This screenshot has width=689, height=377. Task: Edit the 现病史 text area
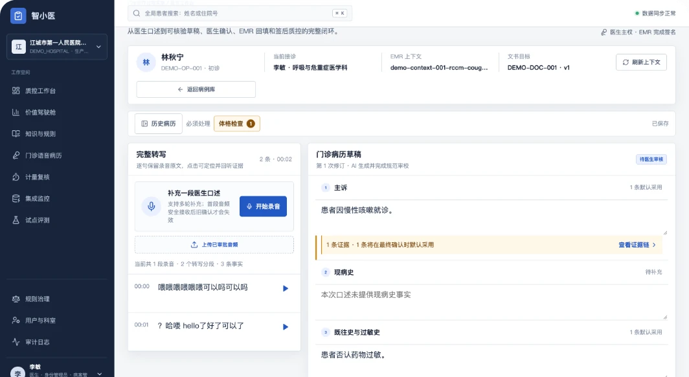pos(491,303)
